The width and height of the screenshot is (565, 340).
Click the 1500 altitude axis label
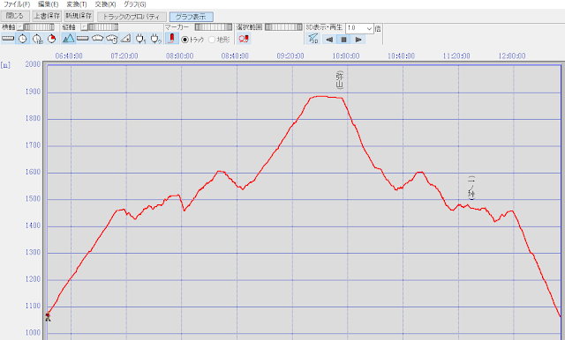pyautogui.click(x=34, y=199)
